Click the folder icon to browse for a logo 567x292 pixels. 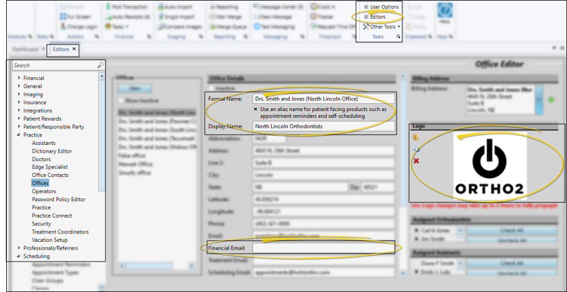(x=416, y=137)
